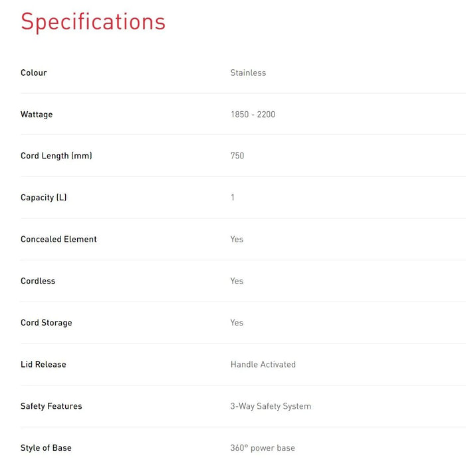Select the Yes value for Concealed Element
Viewport: 466px width, 466px height.
[x=237, y=239]
